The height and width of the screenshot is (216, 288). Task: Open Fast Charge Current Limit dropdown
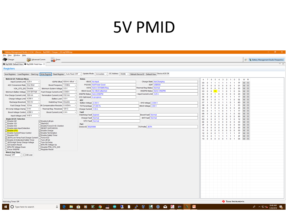click(75, 92)
